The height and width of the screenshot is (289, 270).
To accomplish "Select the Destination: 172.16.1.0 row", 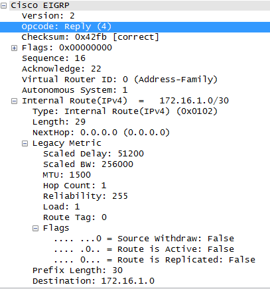I will [x=94, y=281].
